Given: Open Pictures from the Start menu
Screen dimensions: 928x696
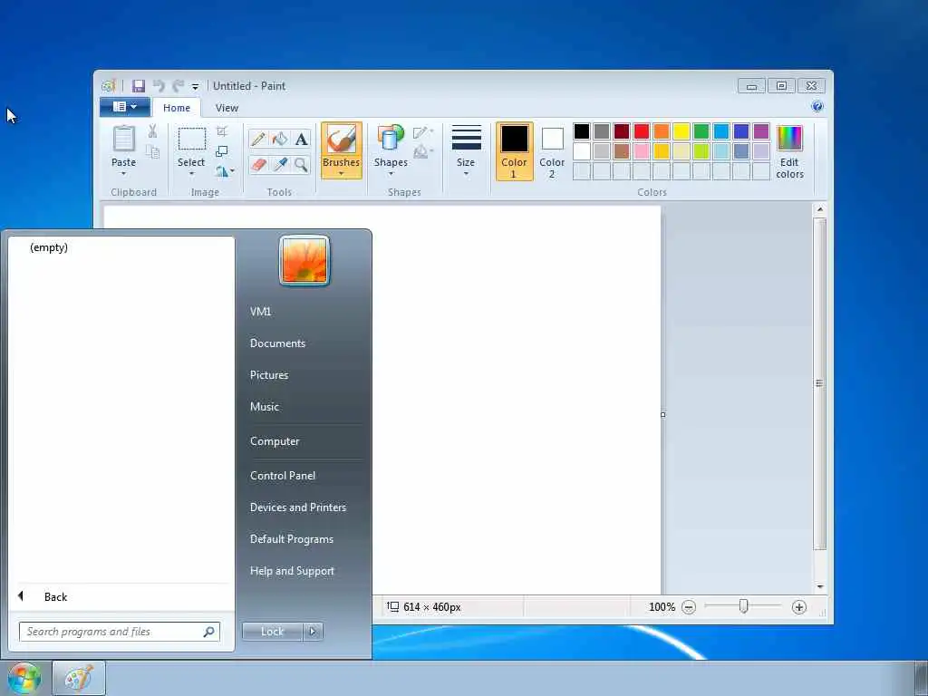Looking at the screenshot, I should (x=269, y=375).
